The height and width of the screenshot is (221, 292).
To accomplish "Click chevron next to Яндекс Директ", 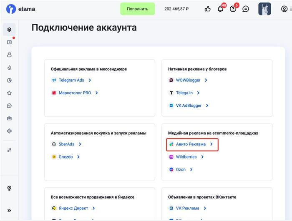I will [x=94, y=208].
